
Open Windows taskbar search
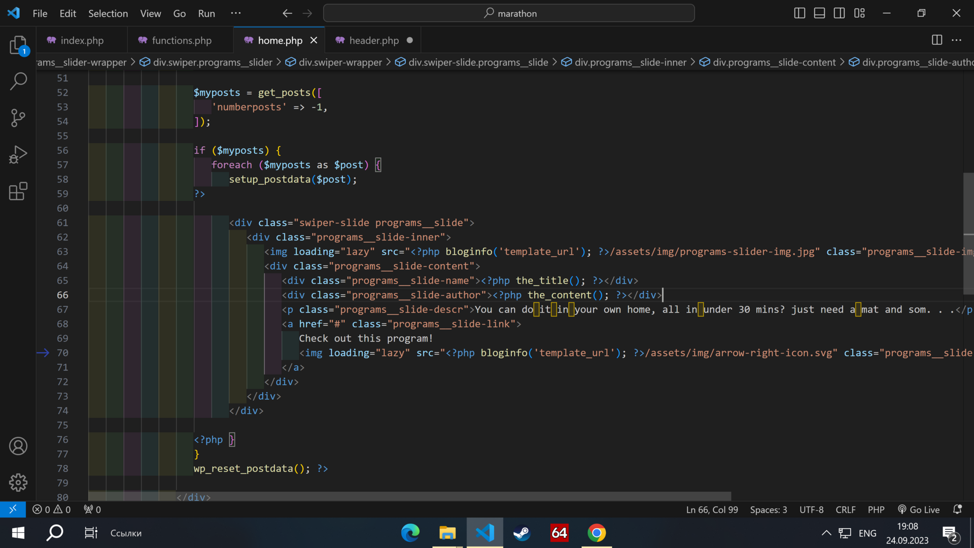pos(55,533)
